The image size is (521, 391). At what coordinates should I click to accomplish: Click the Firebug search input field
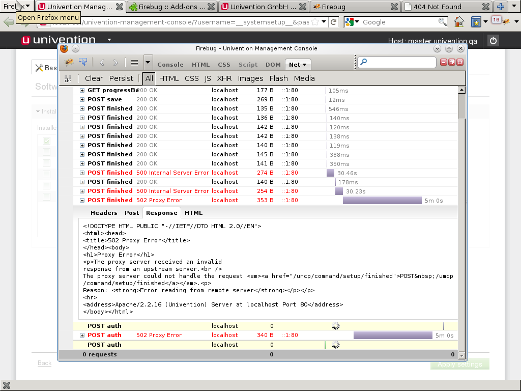pos(400,62)
